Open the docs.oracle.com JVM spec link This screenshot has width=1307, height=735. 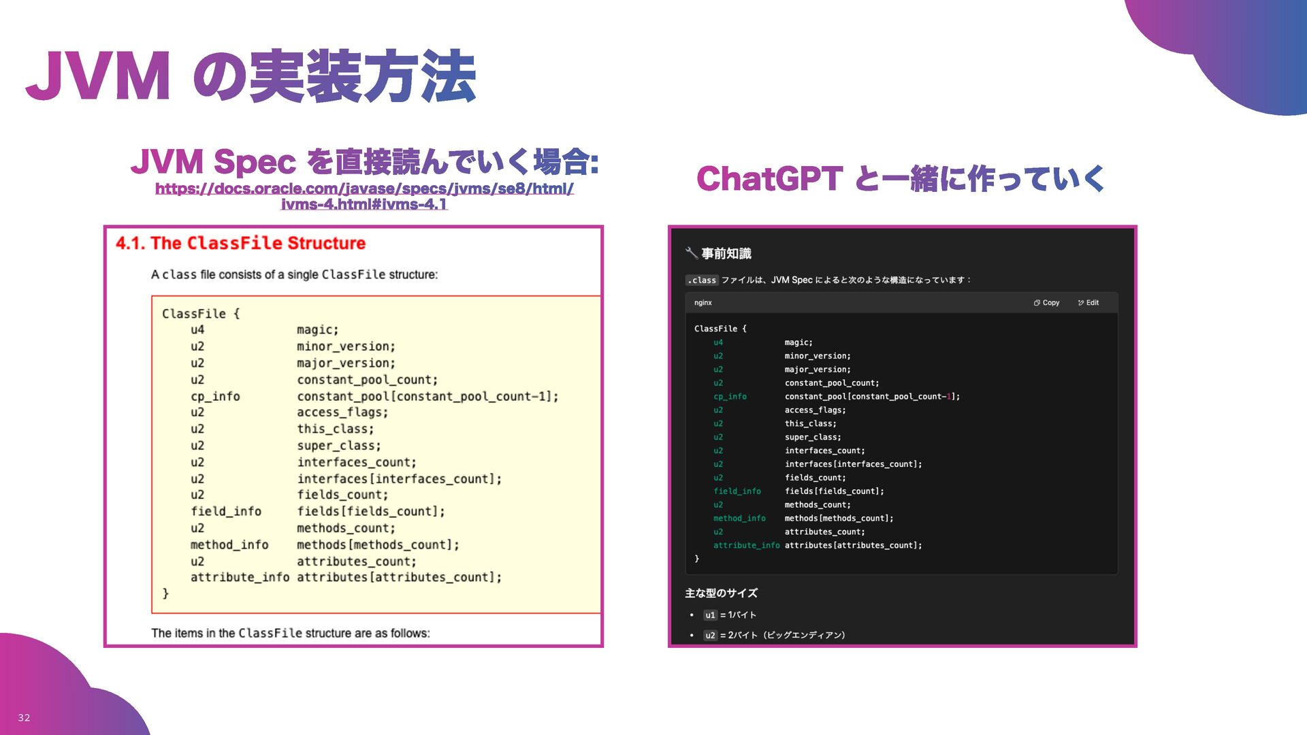[364, 189]
